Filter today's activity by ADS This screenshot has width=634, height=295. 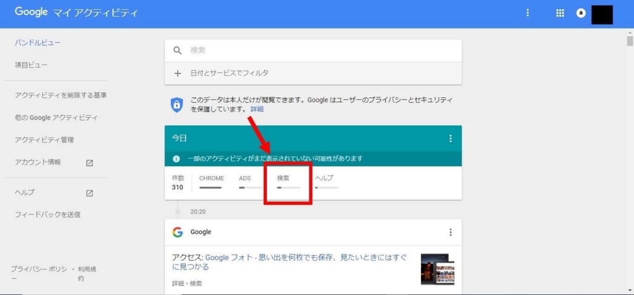pos(250,182)
